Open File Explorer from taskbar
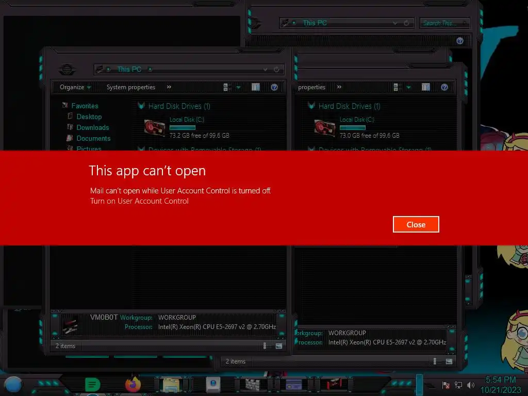The height and width of the screenshot is (396, 528). click(171, 384)
